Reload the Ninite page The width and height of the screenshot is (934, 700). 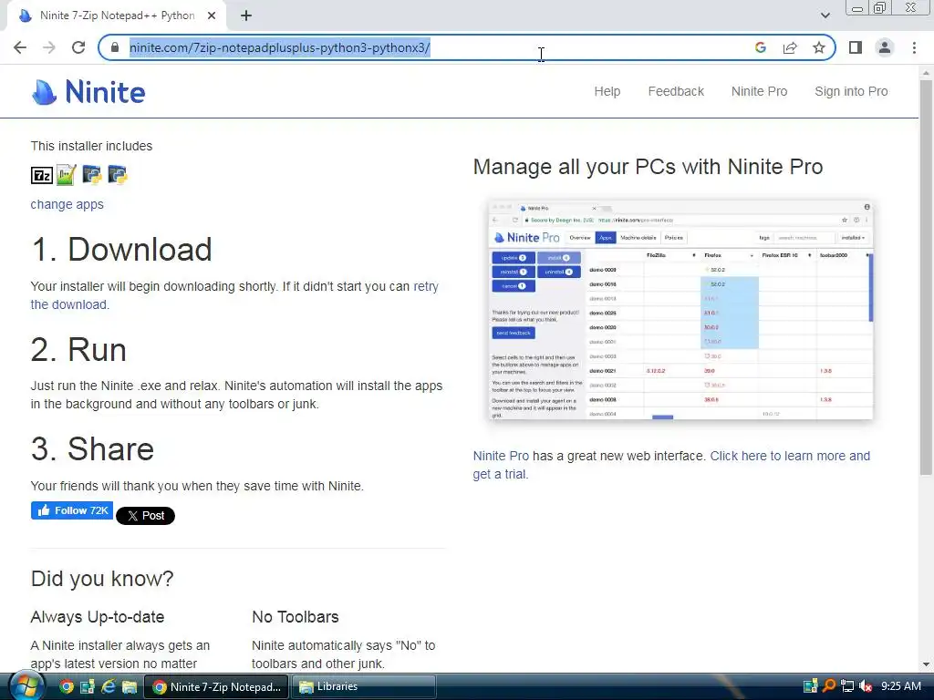coord(78,47)
